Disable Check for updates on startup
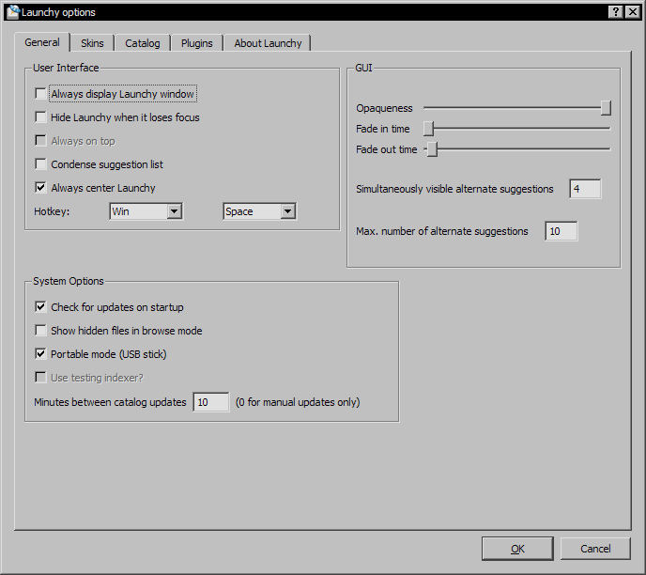The image size is (646, 575). click(x=40, y=307)
